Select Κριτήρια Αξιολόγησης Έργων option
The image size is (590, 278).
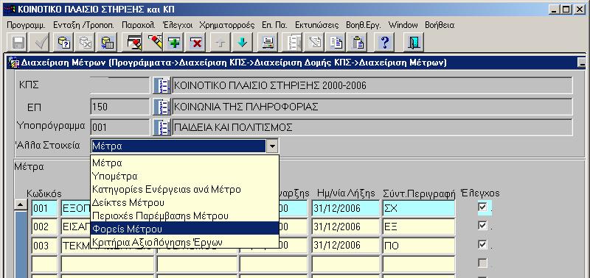tap(185, 241)
